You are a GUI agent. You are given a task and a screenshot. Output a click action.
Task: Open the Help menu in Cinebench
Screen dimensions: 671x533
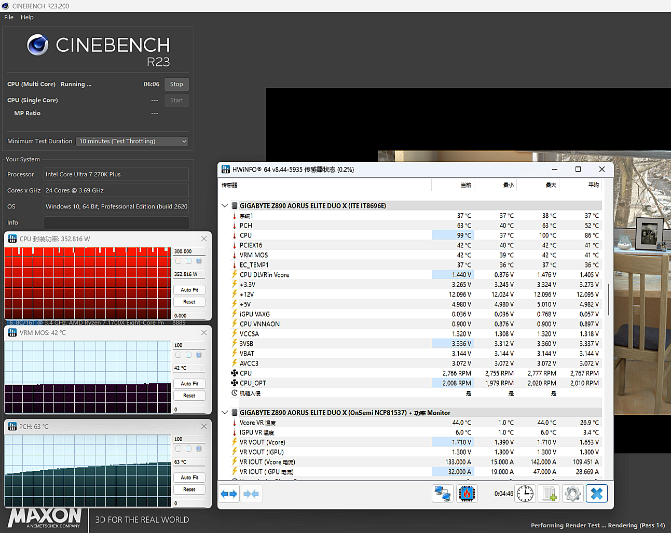[x=27, y=17]
